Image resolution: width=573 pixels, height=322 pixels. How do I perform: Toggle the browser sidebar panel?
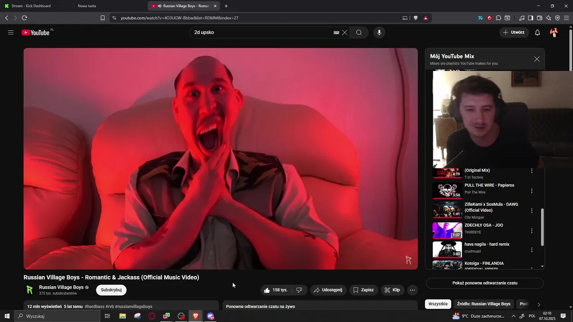pos(530,18)
